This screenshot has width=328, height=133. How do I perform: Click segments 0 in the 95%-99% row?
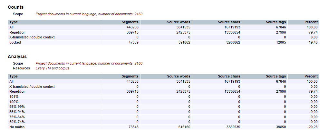pyautogui.click(x=138, y=107)
